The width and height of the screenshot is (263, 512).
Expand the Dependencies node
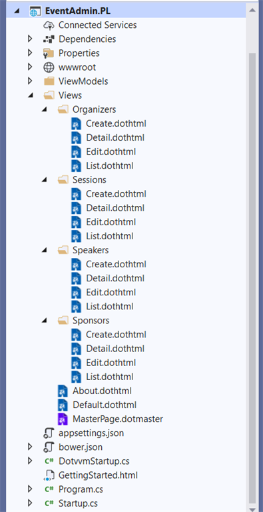(31, 39)
